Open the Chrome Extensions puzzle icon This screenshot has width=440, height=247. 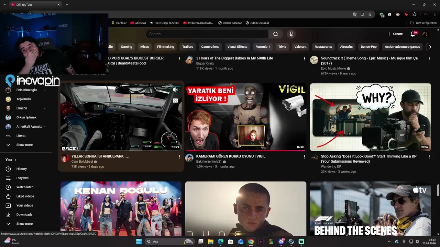coord(414,14)
